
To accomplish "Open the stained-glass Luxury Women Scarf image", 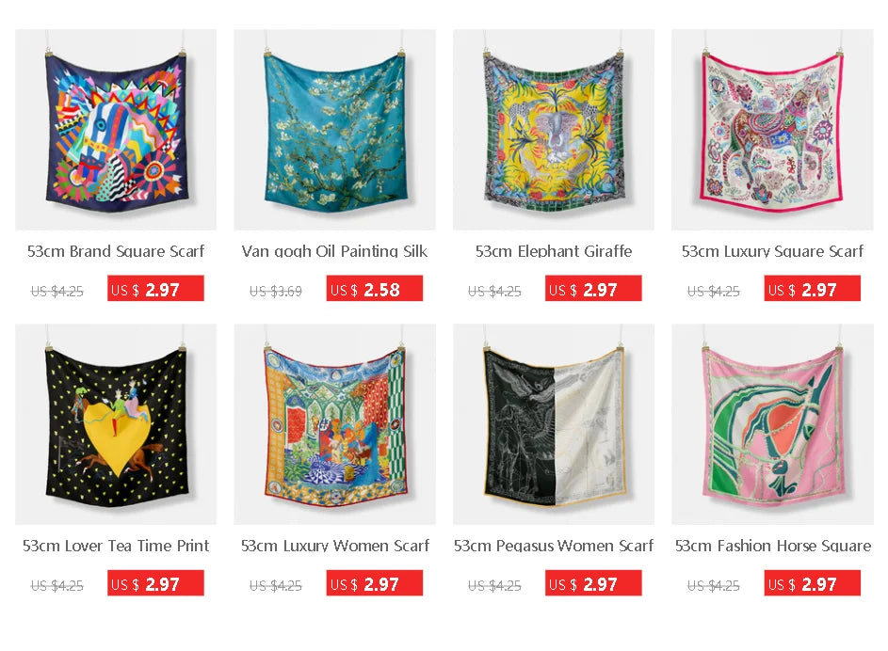I will pos(334,424).
